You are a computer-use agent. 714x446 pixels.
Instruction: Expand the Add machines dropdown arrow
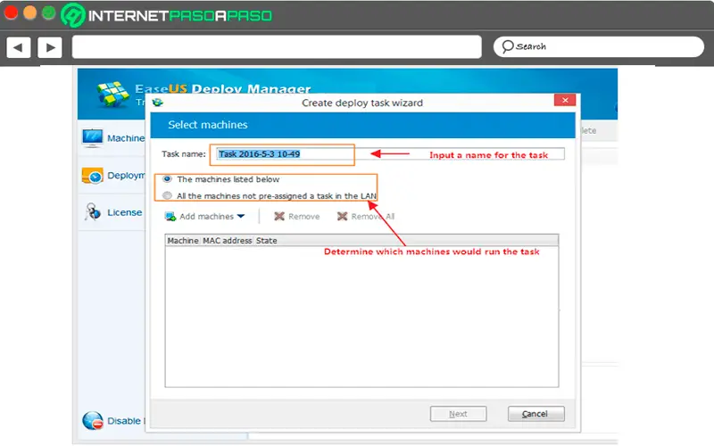[x=241, y=216]
